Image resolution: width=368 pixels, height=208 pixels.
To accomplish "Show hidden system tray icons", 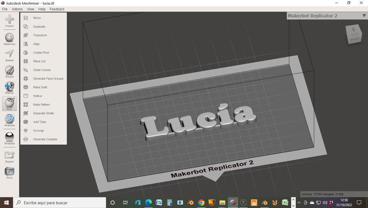I will coord(299,202).
